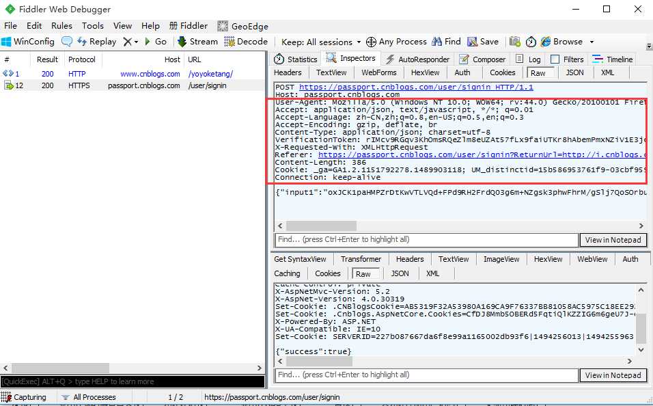
Task: Select request HexView inspector tab
Action: (x=425, y=72)
